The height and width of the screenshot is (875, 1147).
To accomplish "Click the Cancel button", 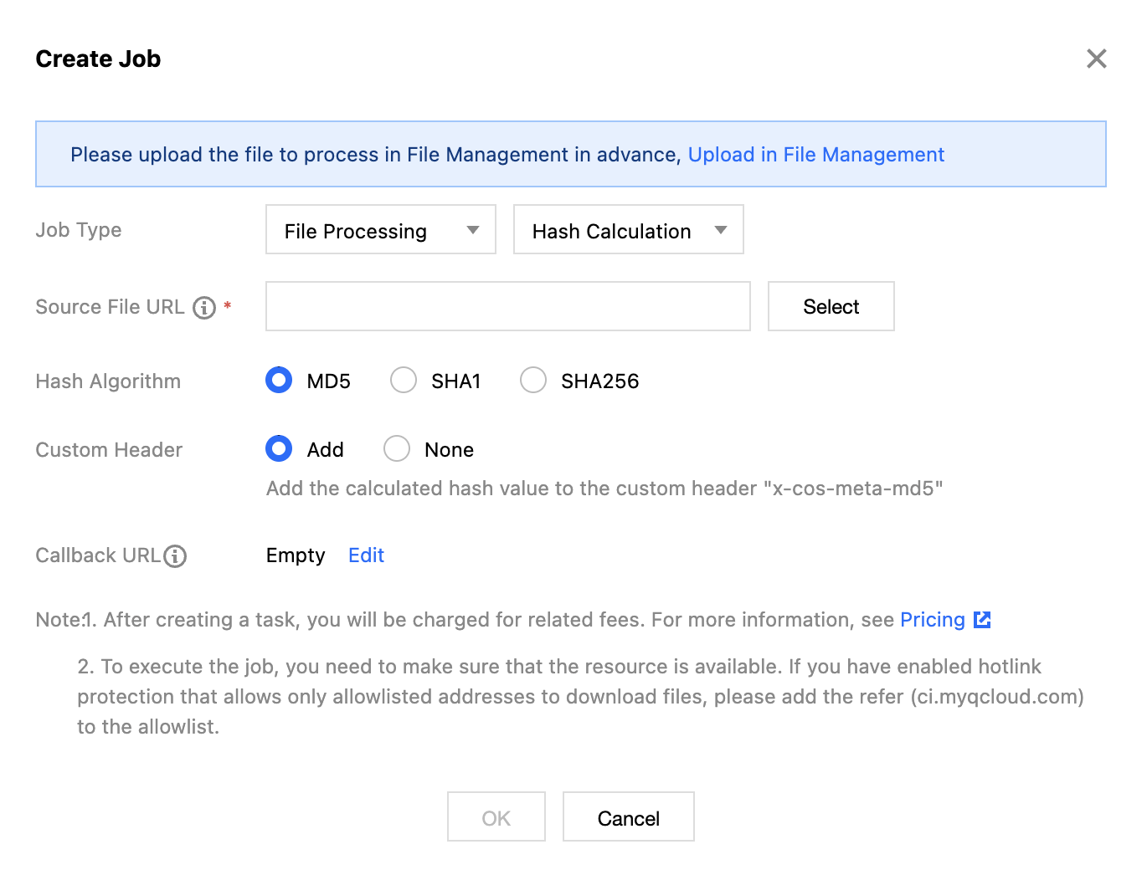I will tap(628, 817).
